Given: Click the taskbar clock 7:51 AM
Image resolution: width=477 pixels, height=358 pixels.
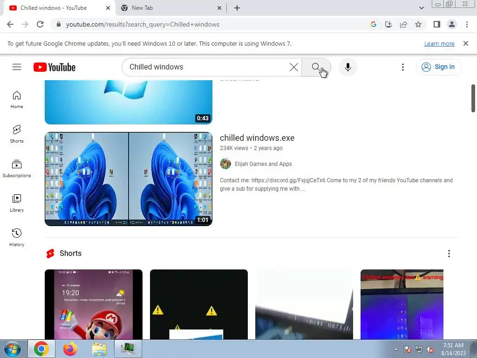Looking at the screenshot, I should (453, 349).
